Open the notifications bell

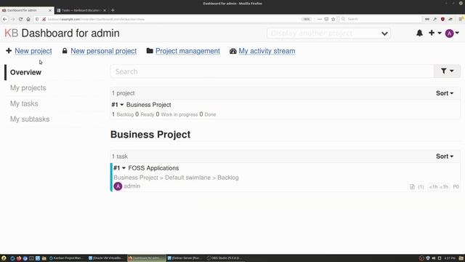click(419, 33)
